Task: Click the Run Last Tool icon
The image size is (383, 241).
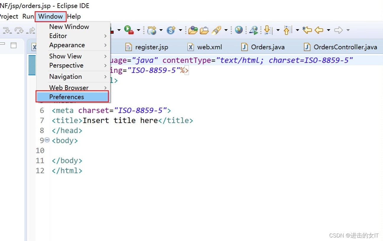Action: click(129, 29)
